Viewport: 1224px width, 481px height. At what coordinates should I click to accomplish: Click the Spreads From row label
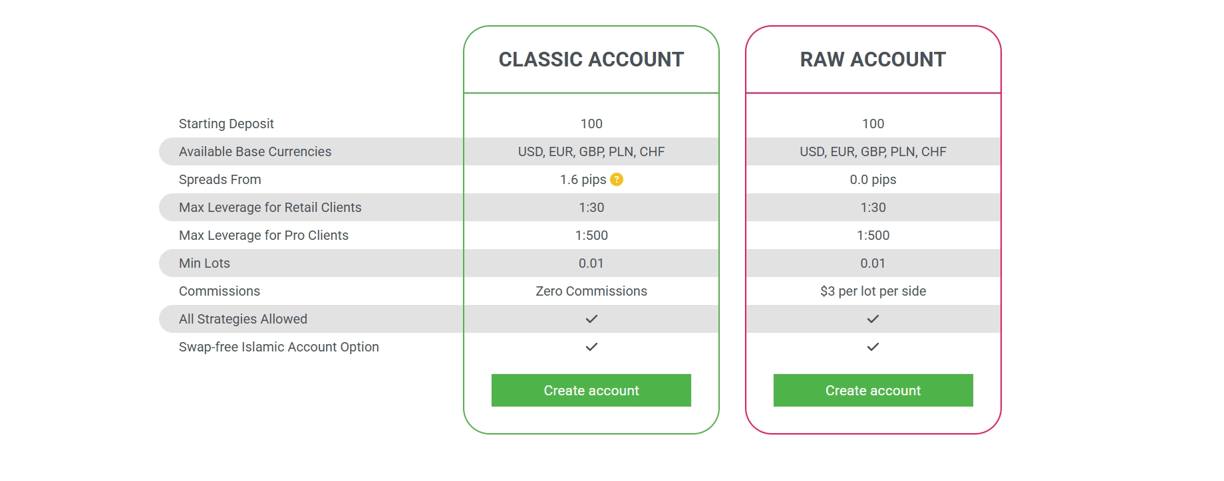click(x=220, y=179)
